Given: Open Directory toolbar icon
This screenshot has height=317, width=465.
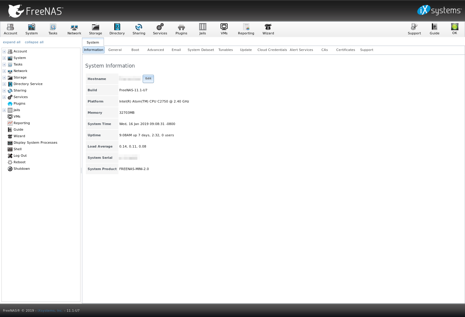Looking at the screenshot, I should [117, 29].
